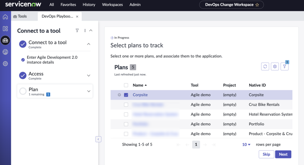Open the History menu
This screenshot has width=304, height=165.
click(x=89, y=5)
